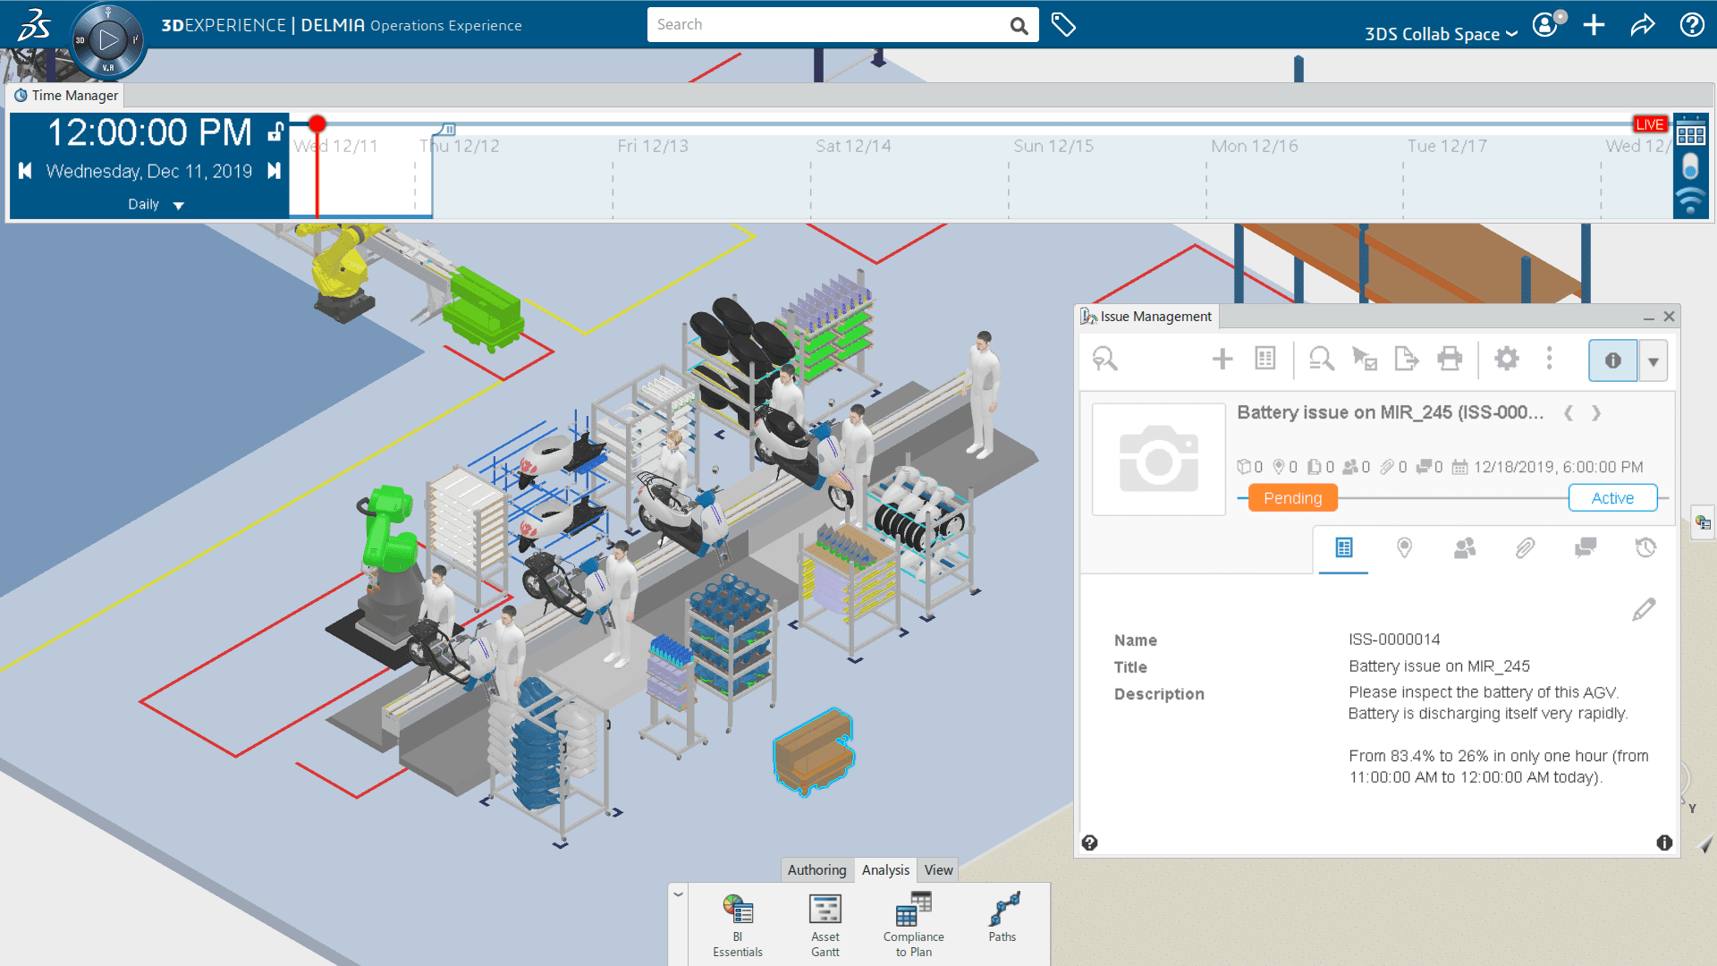
Task: Open issue comments tab
Action: (1586, 547)
